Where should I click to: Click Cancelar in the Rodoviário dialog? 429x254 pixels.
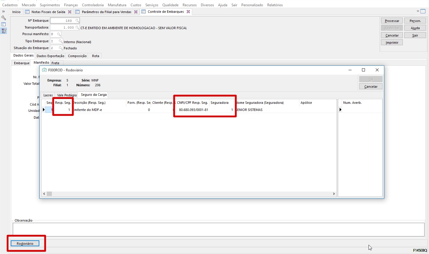(371, 87)
